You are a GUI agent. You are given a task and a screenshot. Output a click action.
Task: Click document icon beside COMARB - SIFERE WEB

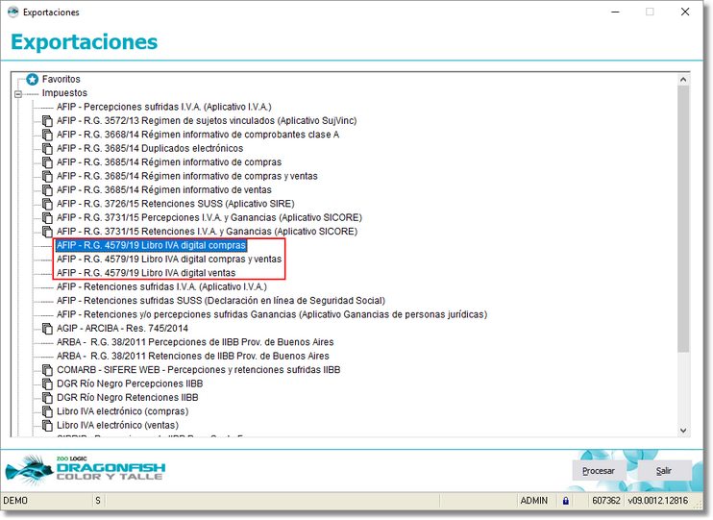pos(47,370)
